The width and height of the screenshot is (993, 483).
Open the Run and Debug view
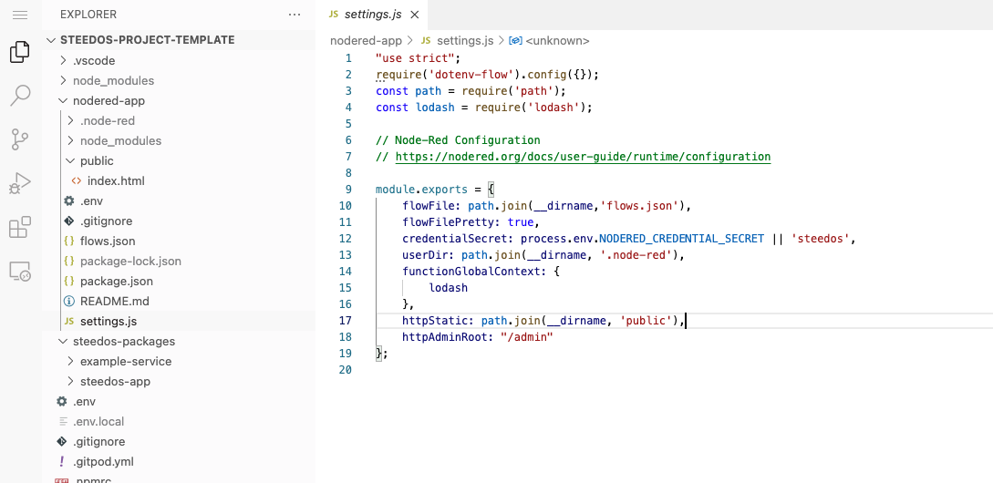click(20, 183)
